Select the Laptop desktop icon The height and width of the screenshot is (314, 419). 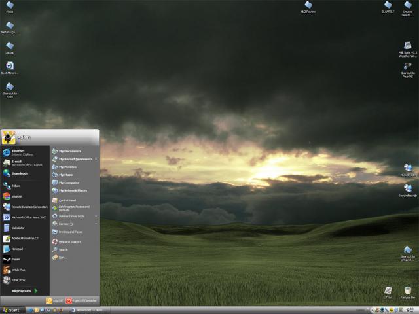[x=10, y=48]
